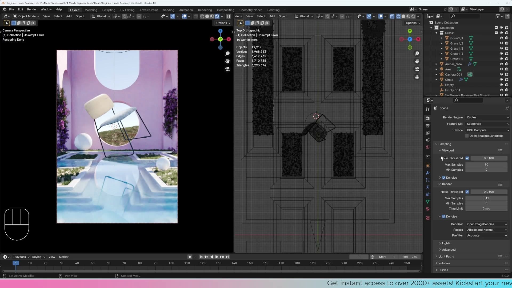This screenshot has height=288, width=512.
Task: Open the Render Engine dropdown
Action: click(488, 117)
